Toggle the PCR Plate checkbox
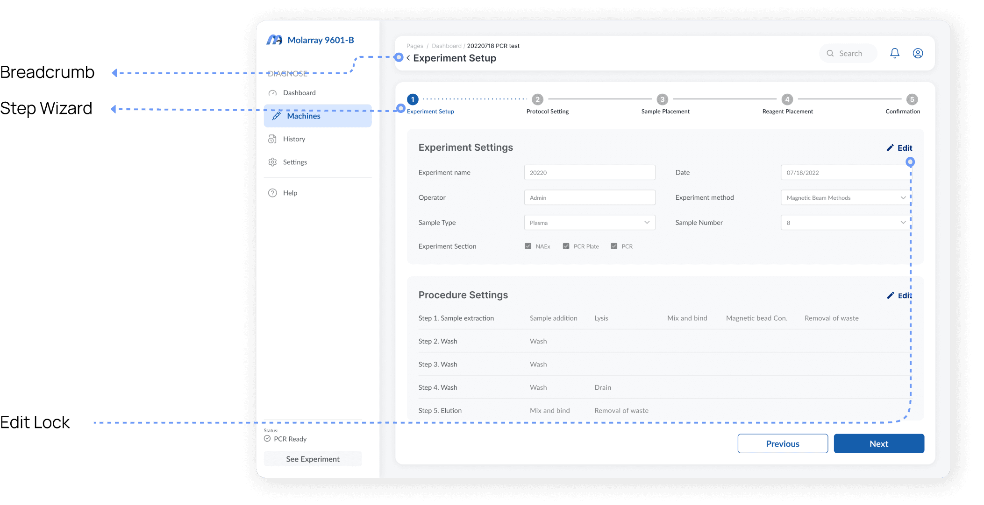This screenshot has width=984, height=505. [x=566, y=246]
